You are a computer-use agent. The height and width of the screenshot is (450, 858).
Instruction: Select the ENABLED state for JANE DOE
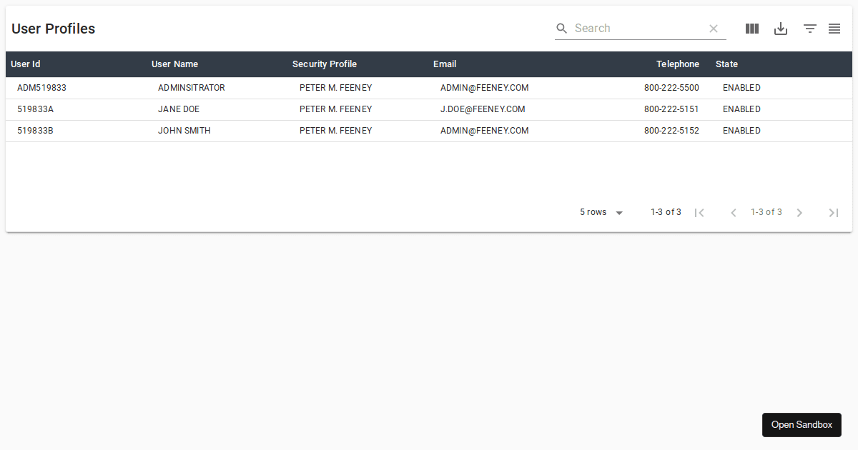(741, 109)
